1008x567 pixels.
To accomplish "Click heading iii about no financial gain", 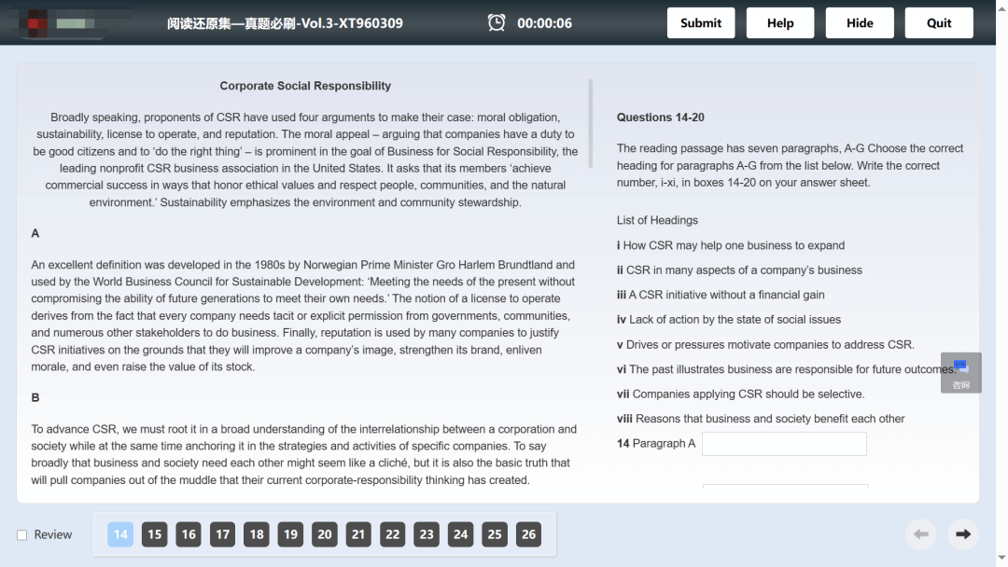I will [720, 295].
